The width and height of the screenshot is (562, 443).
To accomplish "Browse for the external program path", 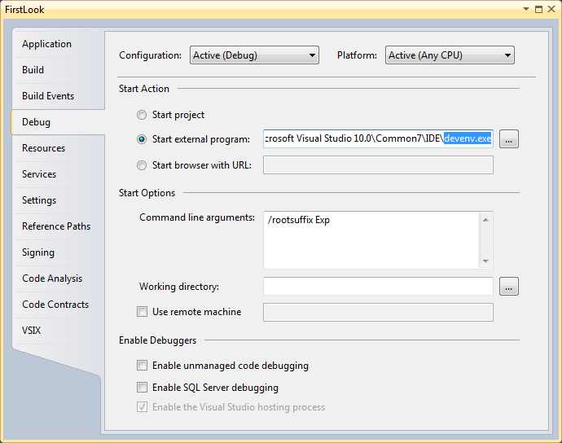I will [509, 139].
